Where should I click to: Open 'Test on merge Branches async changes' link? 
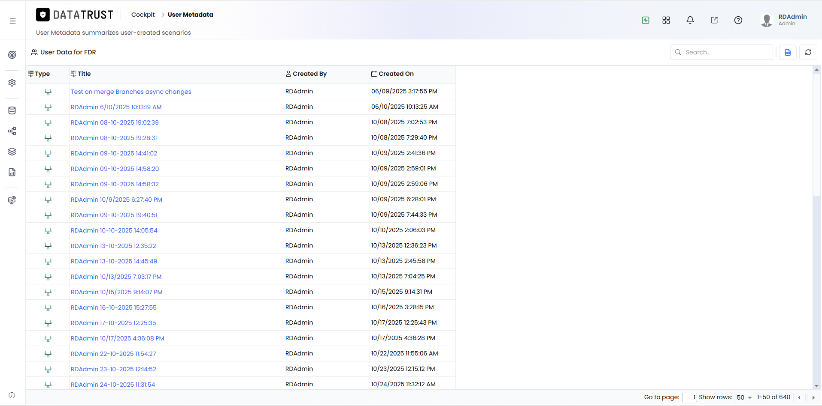coord(131,92)
